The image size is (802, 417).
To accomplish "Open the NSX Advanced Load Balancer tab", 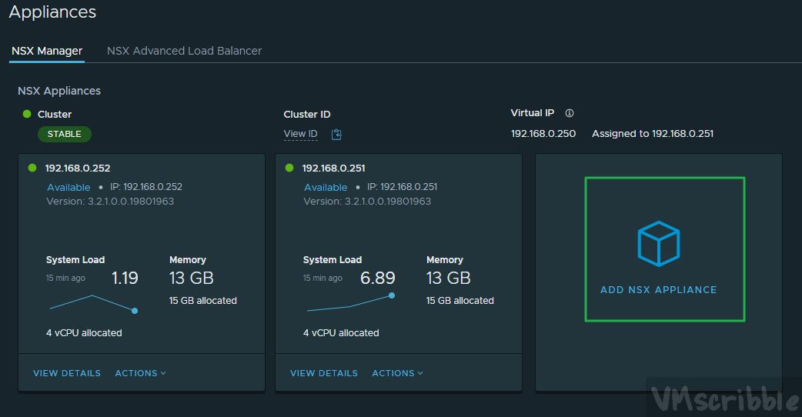I will (184, 51).
